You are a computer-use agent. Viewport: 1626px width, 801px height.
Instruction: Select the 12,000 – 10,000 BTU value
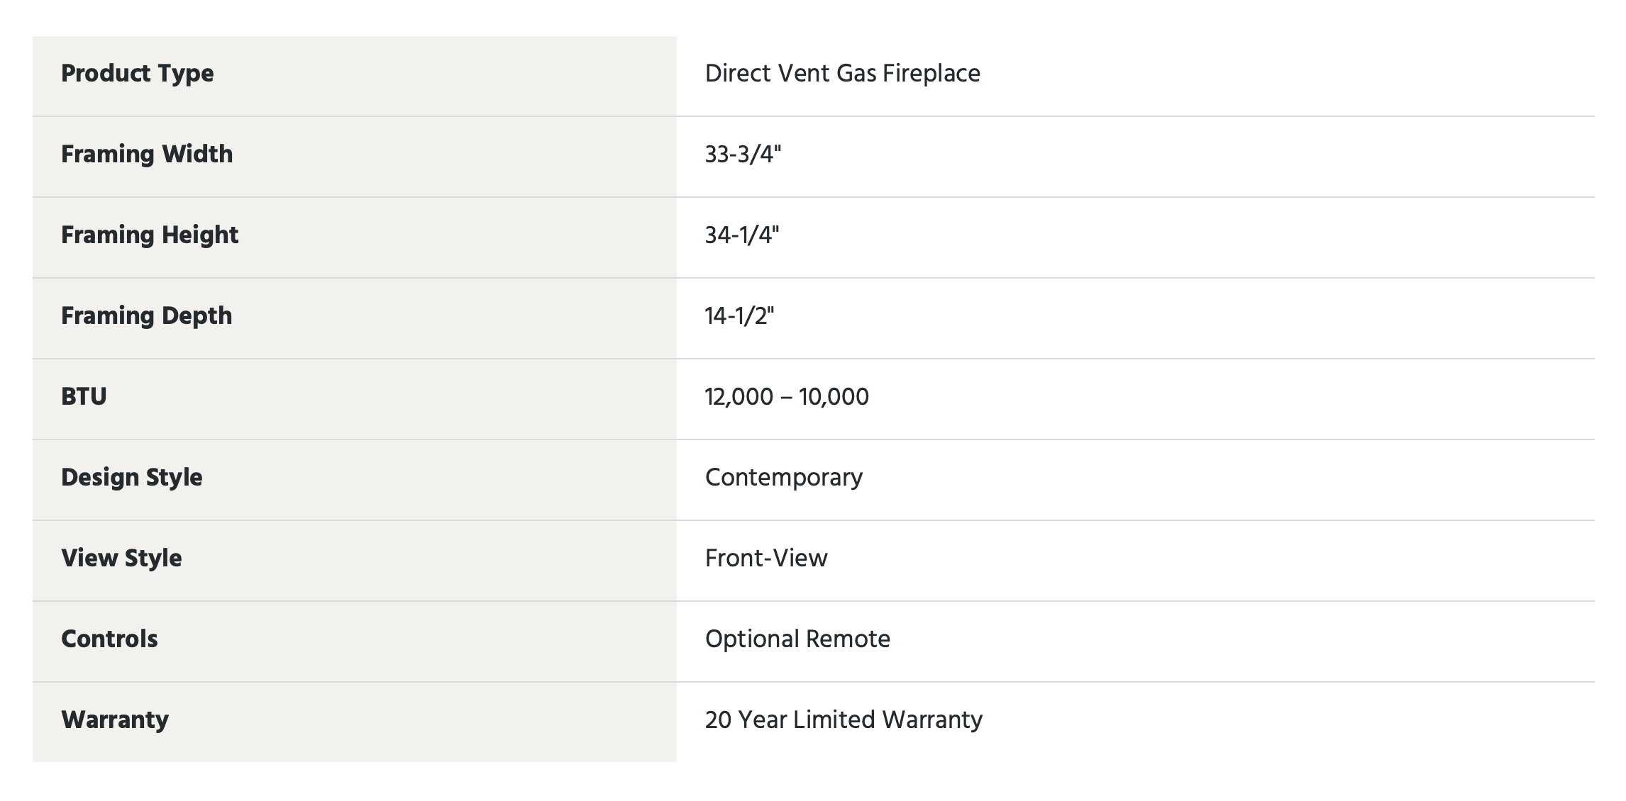pyautogui.click(x=787, y=397)
